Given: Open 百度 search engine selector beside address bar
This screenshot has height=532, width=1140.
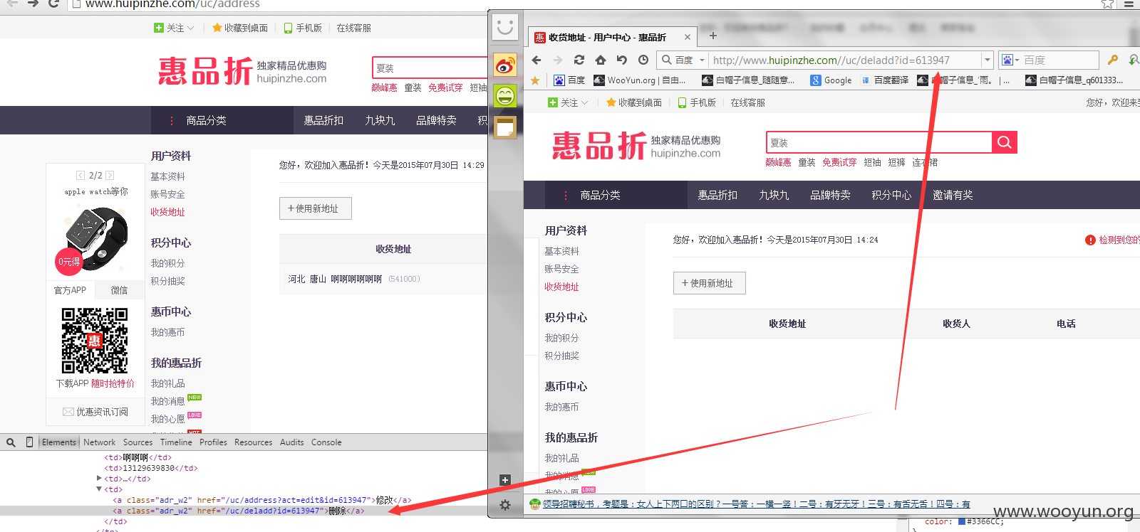Looking at the screenshot, I should [x=683, y=60].
